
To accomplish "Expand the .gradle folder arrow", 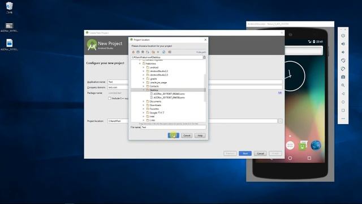I will (143, 79).
